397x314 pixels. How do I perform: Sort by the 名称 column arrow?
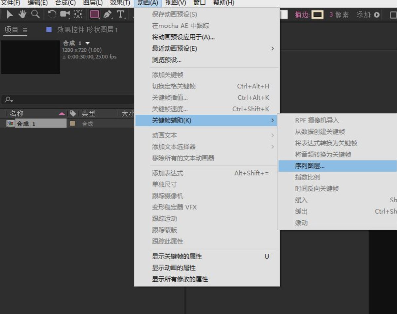point(62,114)
